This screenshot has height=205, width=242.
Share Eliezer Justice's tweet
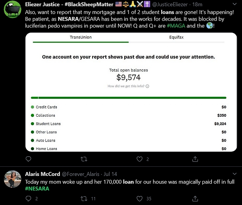pos(195,159)
